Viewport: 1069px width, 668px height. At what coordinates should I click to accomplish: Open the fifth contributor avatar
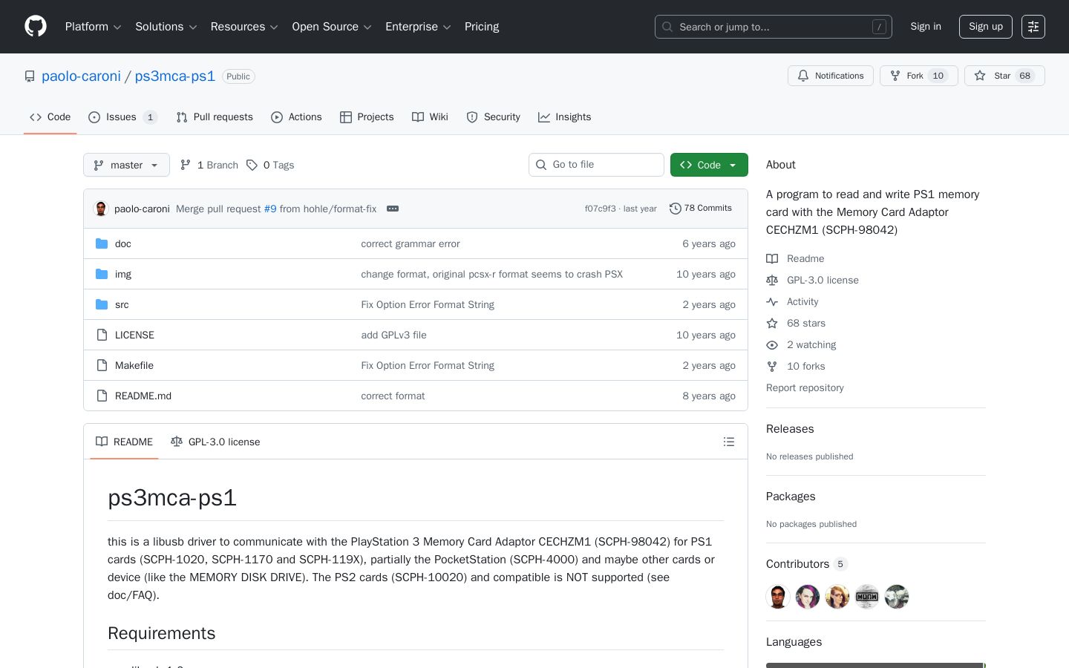coord(897,597)
